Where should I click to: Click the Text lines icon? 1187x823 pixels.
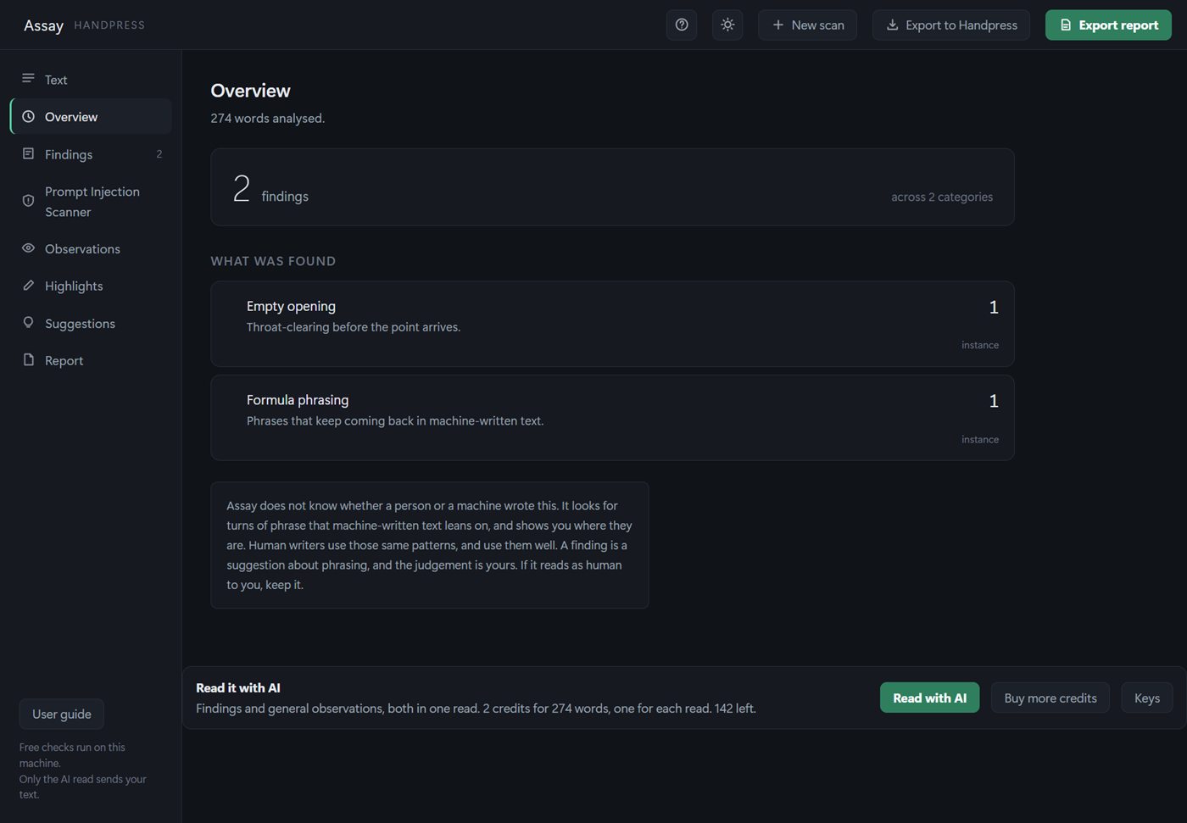pyautogui.click(x=28, y=79)
